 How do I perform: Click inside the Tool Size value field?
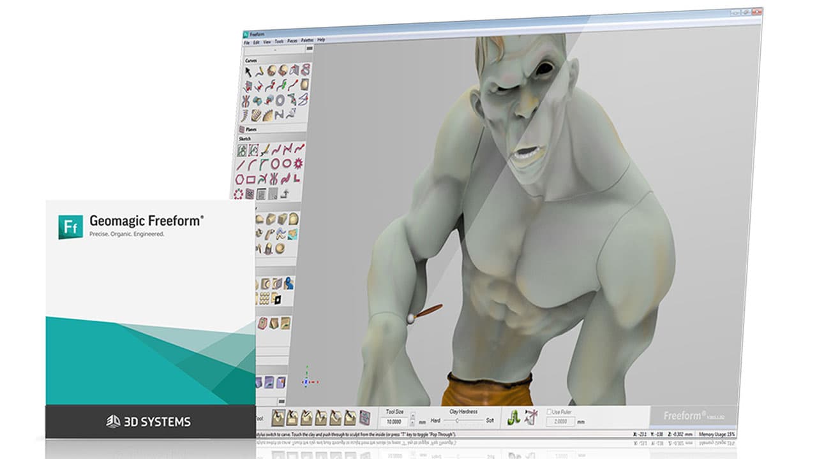pos(395,421)
